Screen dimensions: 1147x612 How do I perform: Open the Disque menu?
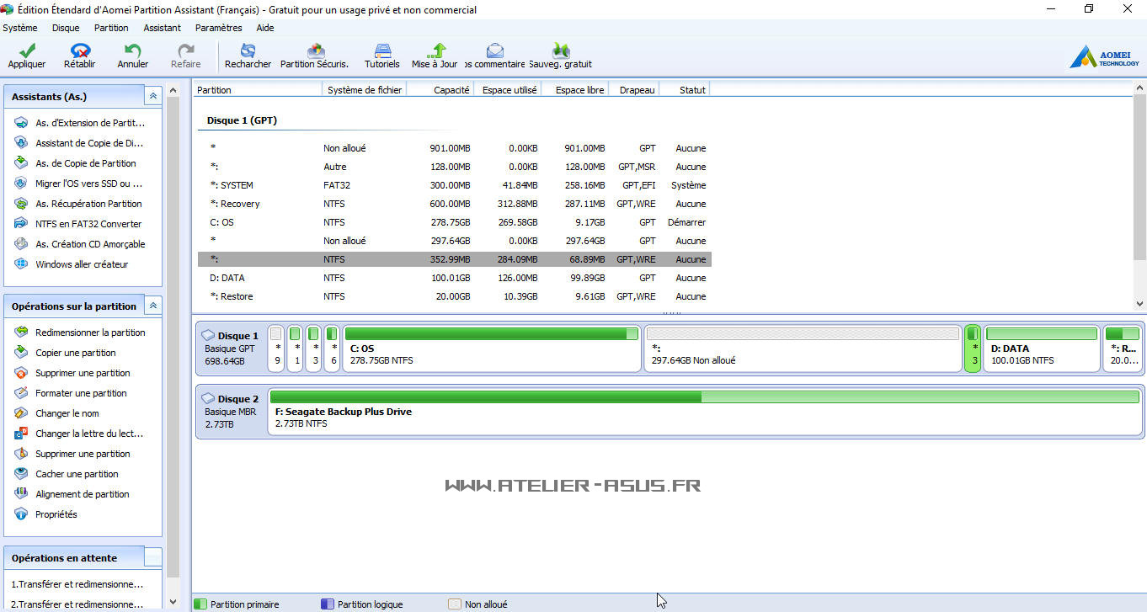(x=66, y=28)
